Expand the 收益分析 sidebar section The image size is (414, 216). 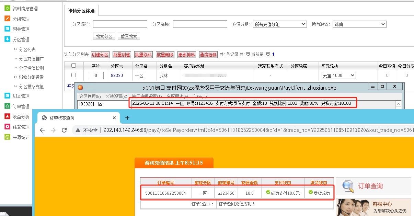point(21,117)
